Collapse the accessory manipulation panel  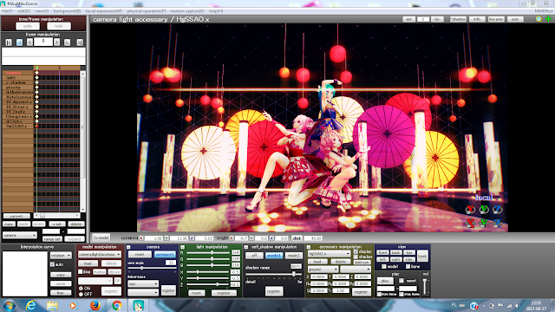tap(309, 247)
